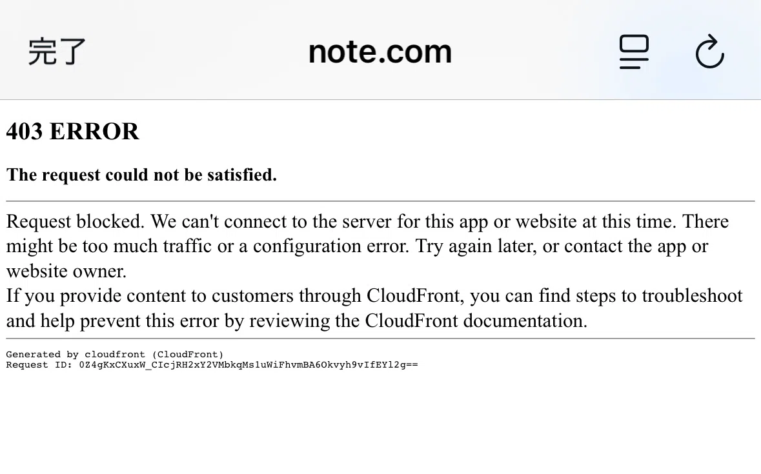Click "The request could not be satisfied." subheading
The height and width of the screenshot is (474, 761).
point(142,175)
